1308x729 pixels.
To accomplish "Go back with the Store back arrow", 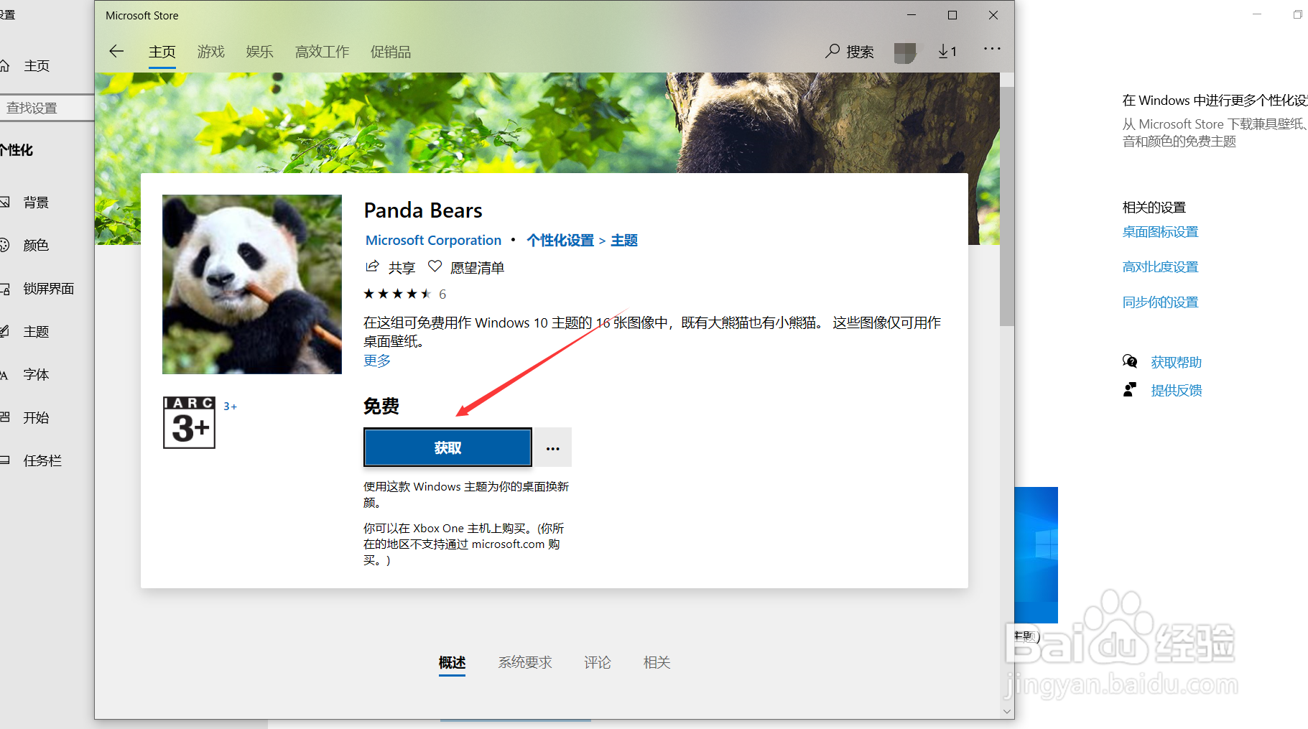I will tap(116, 51).
